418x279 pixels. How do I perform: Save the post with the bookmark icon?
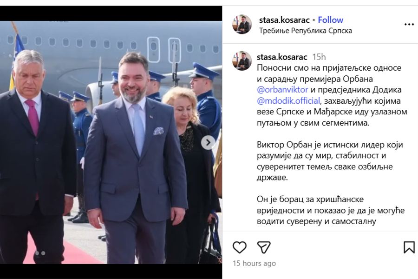point(409,247)
